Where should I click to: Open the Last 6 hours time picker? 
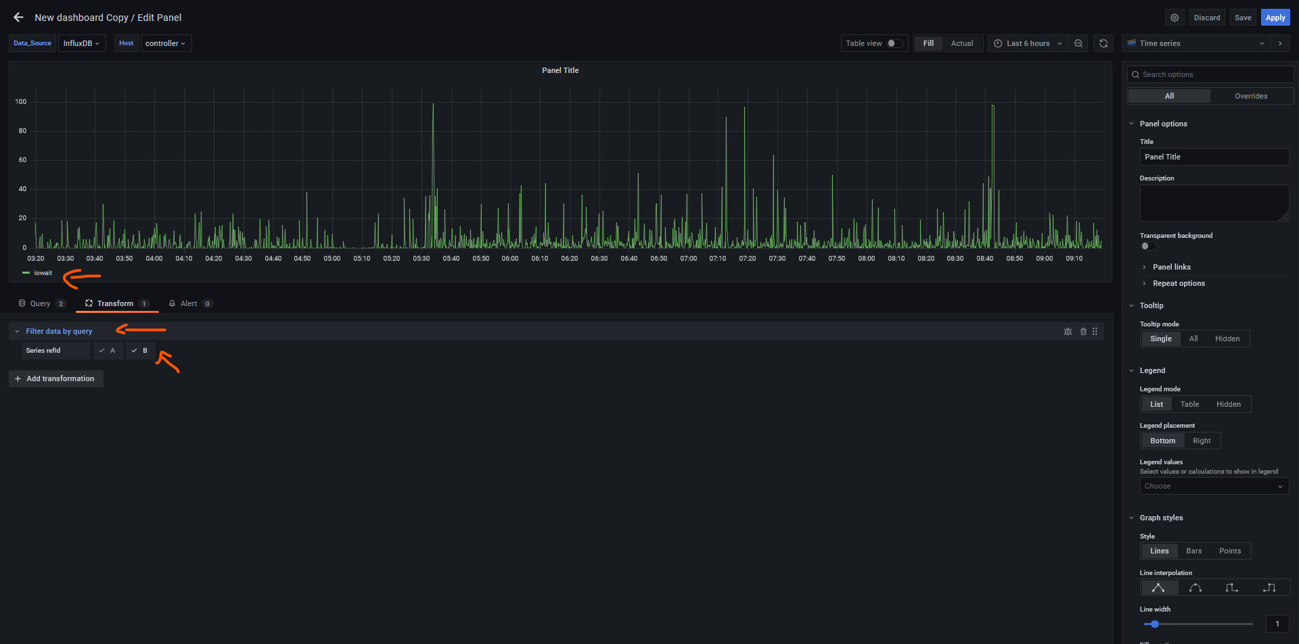tap(1027, 43)
